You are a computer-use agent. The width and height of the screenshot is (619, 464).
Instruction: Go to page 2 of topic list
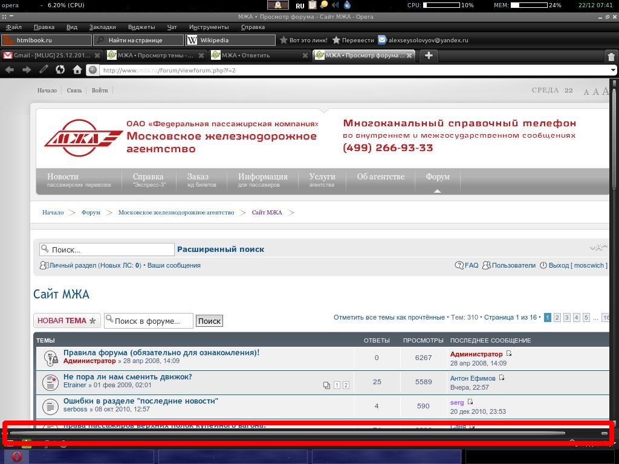pyautogui.click(x=557, y=317)
